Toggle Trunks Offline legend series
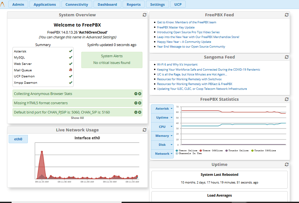This screenshot has height=203, width=299. click(263, 151)
